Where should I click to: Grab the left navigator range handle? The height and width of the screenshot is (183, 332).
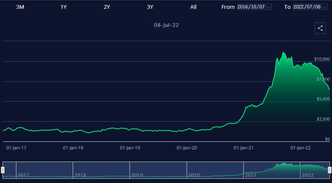3,170
